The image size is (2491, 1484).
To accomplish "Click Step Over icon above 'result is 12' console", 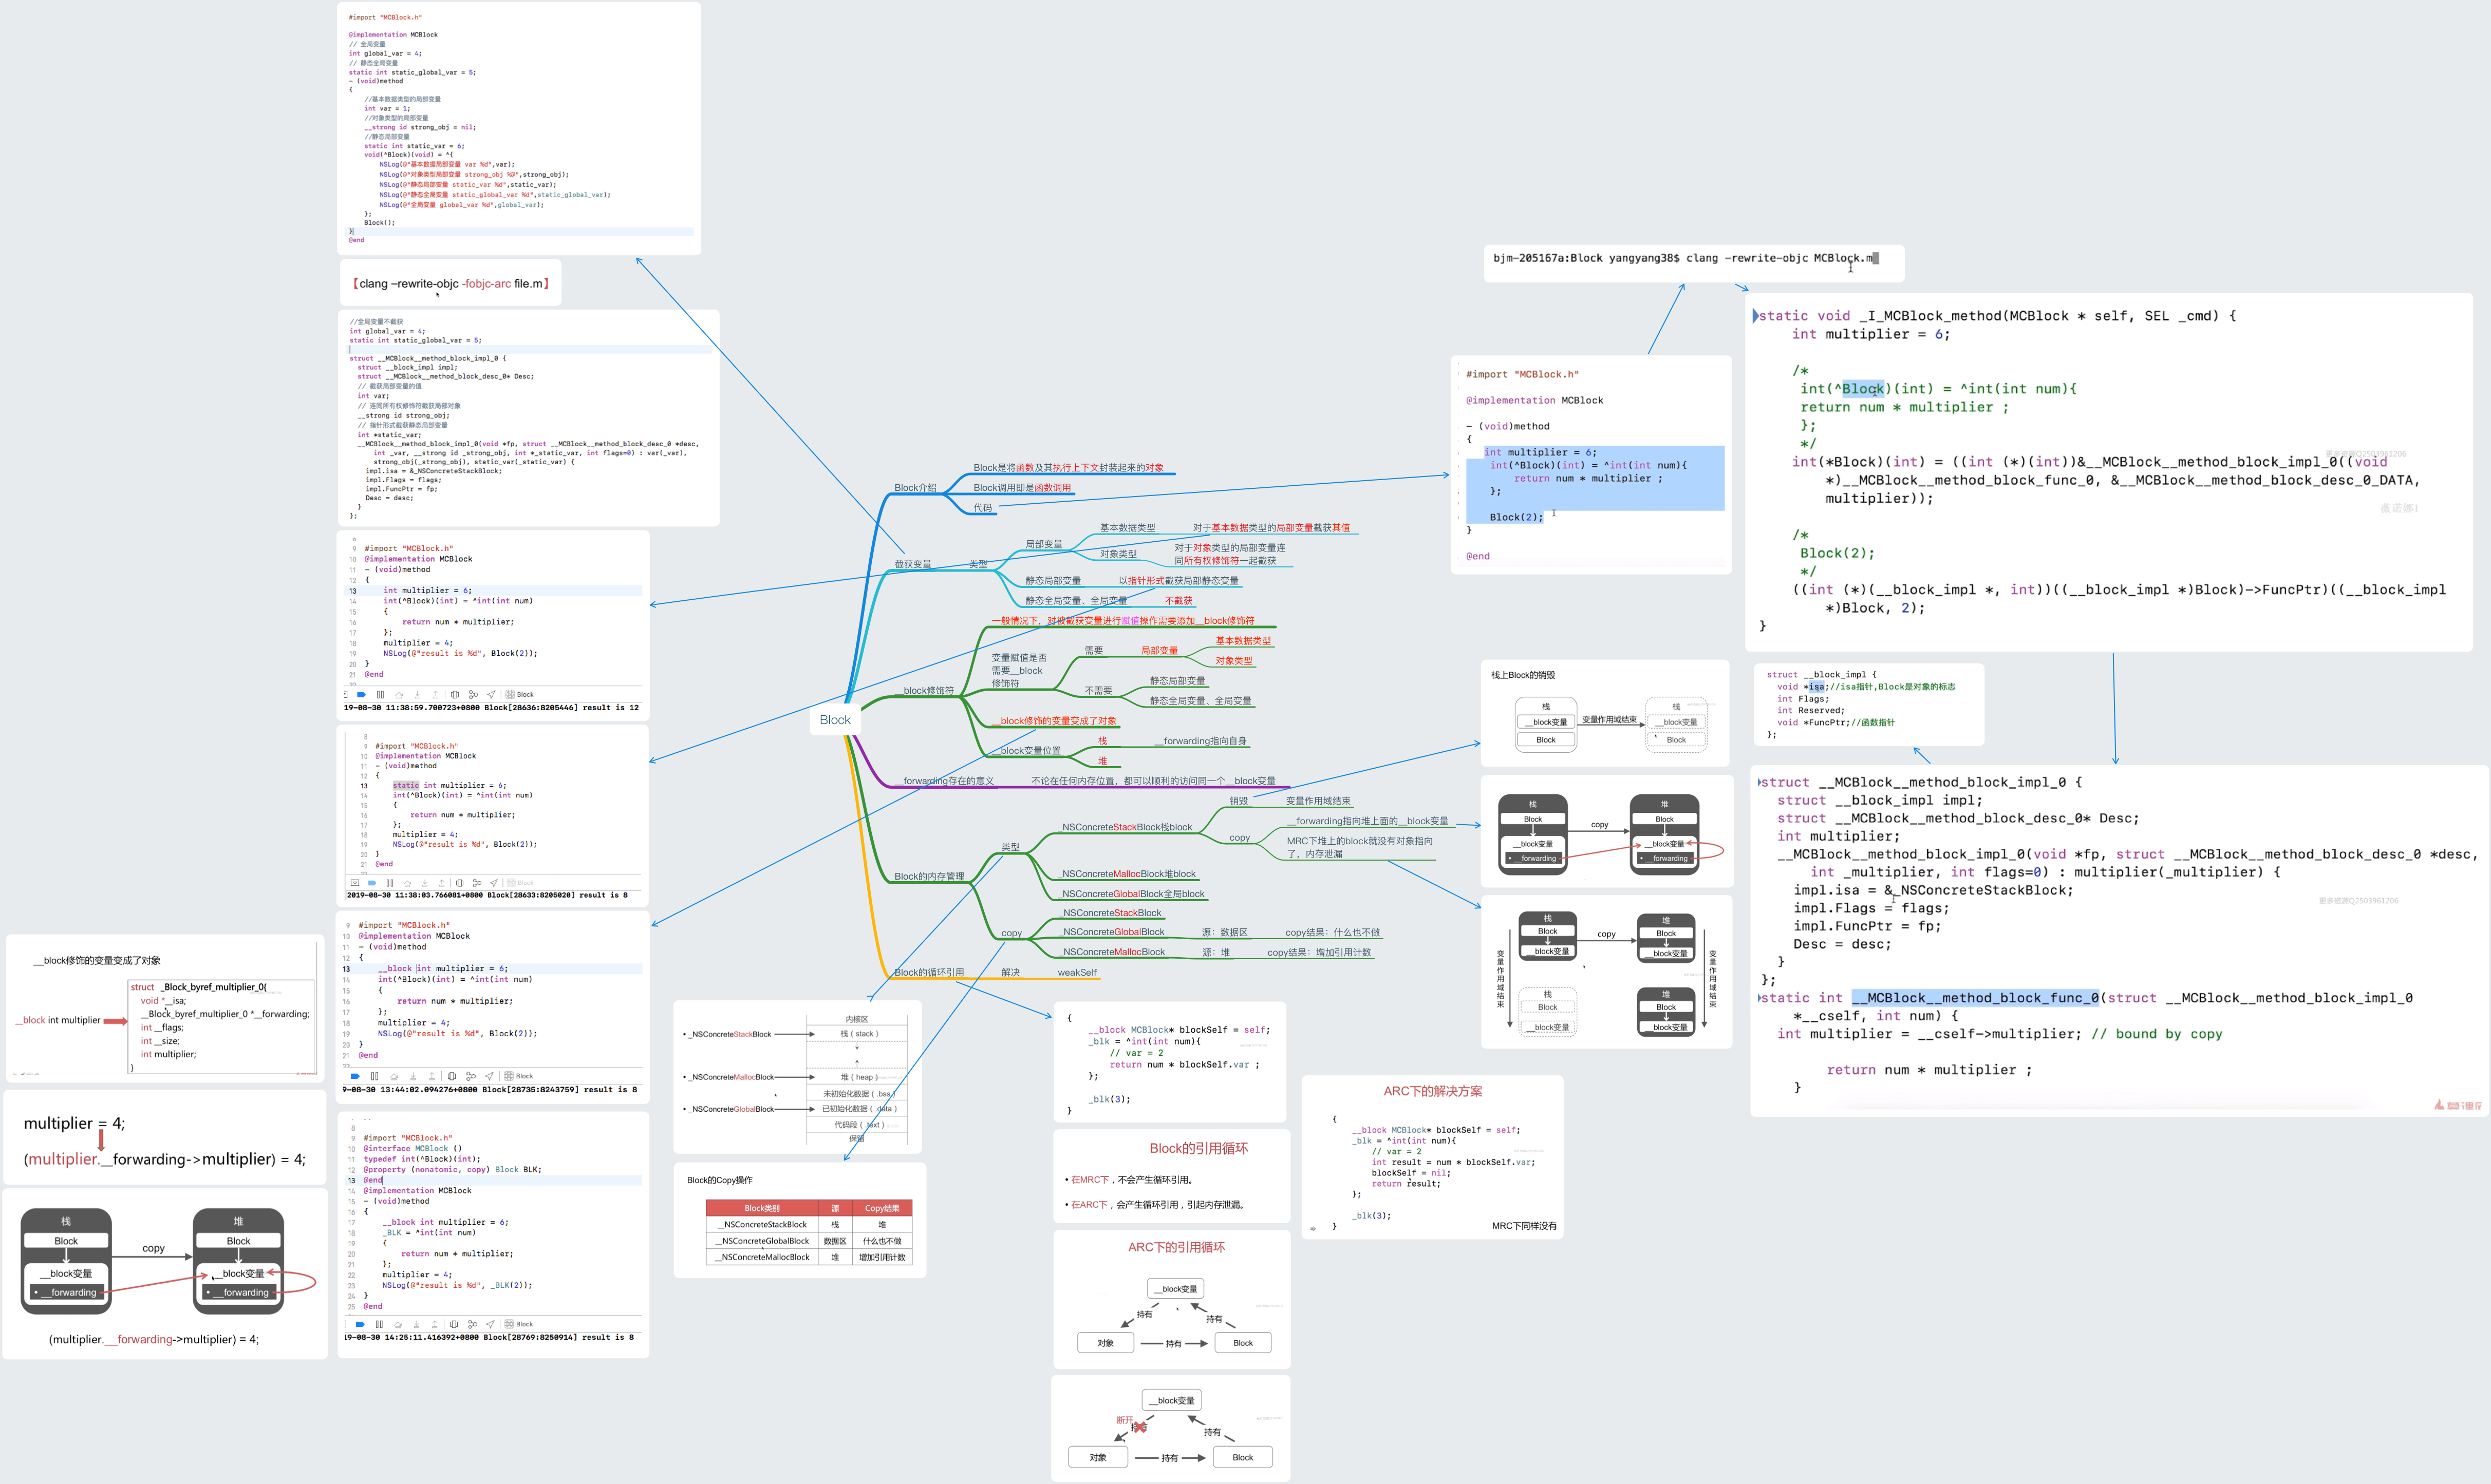I will tap(399, 695).
